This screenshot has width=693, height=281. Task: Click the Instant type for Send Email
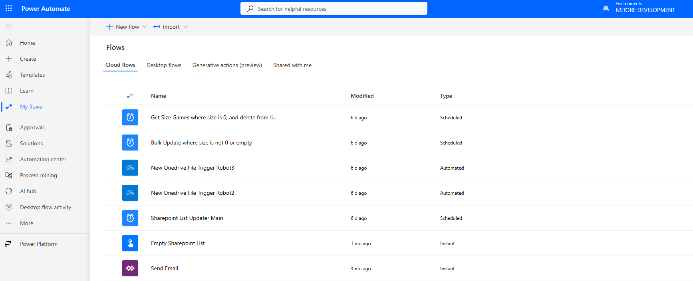pos(447,269)
